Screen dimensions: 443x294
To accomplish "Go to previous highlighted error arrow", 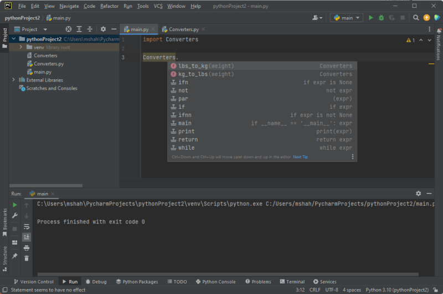I will coord(421,40).
